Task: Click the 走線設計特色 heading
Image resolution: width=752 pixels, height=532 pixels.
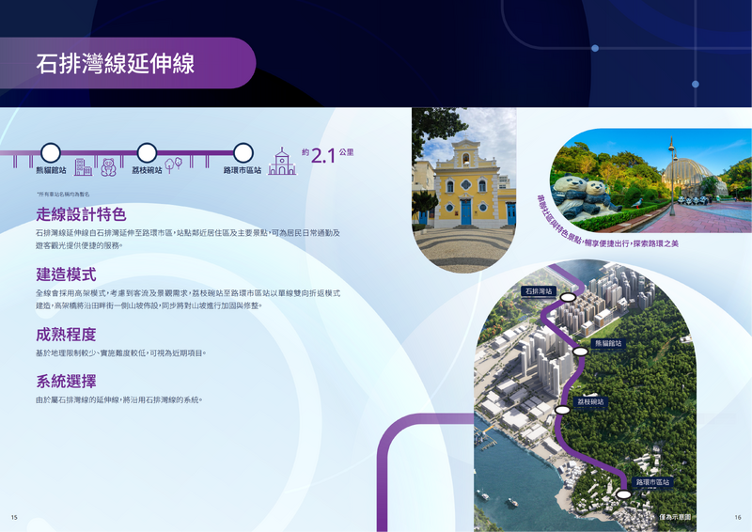Action: point(80,213)
